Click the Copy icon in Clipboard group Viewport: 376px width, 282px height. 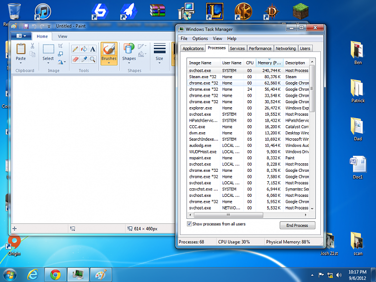click(33, 54)
